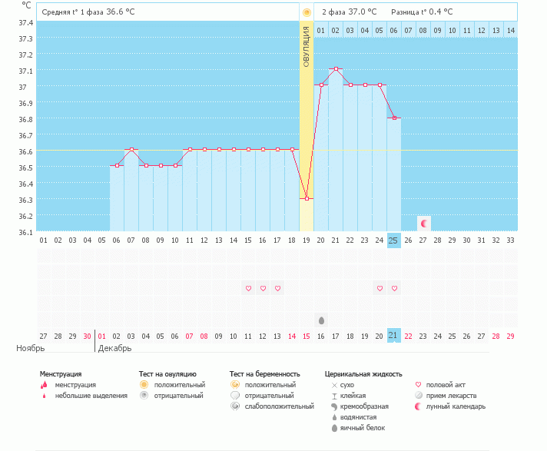Click the кремообразная cervical fluid legend label
This screenshot has width=547, height=451.
(x=363, y=406)
